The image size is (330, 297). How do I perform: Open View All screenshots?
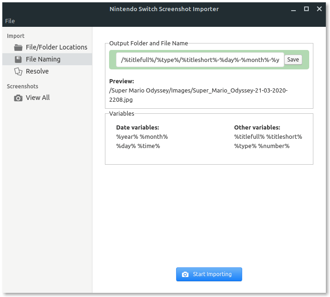click(x=37, y=98)
